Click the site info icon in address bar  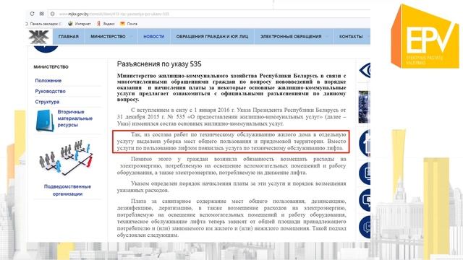[x=52, y=14]
